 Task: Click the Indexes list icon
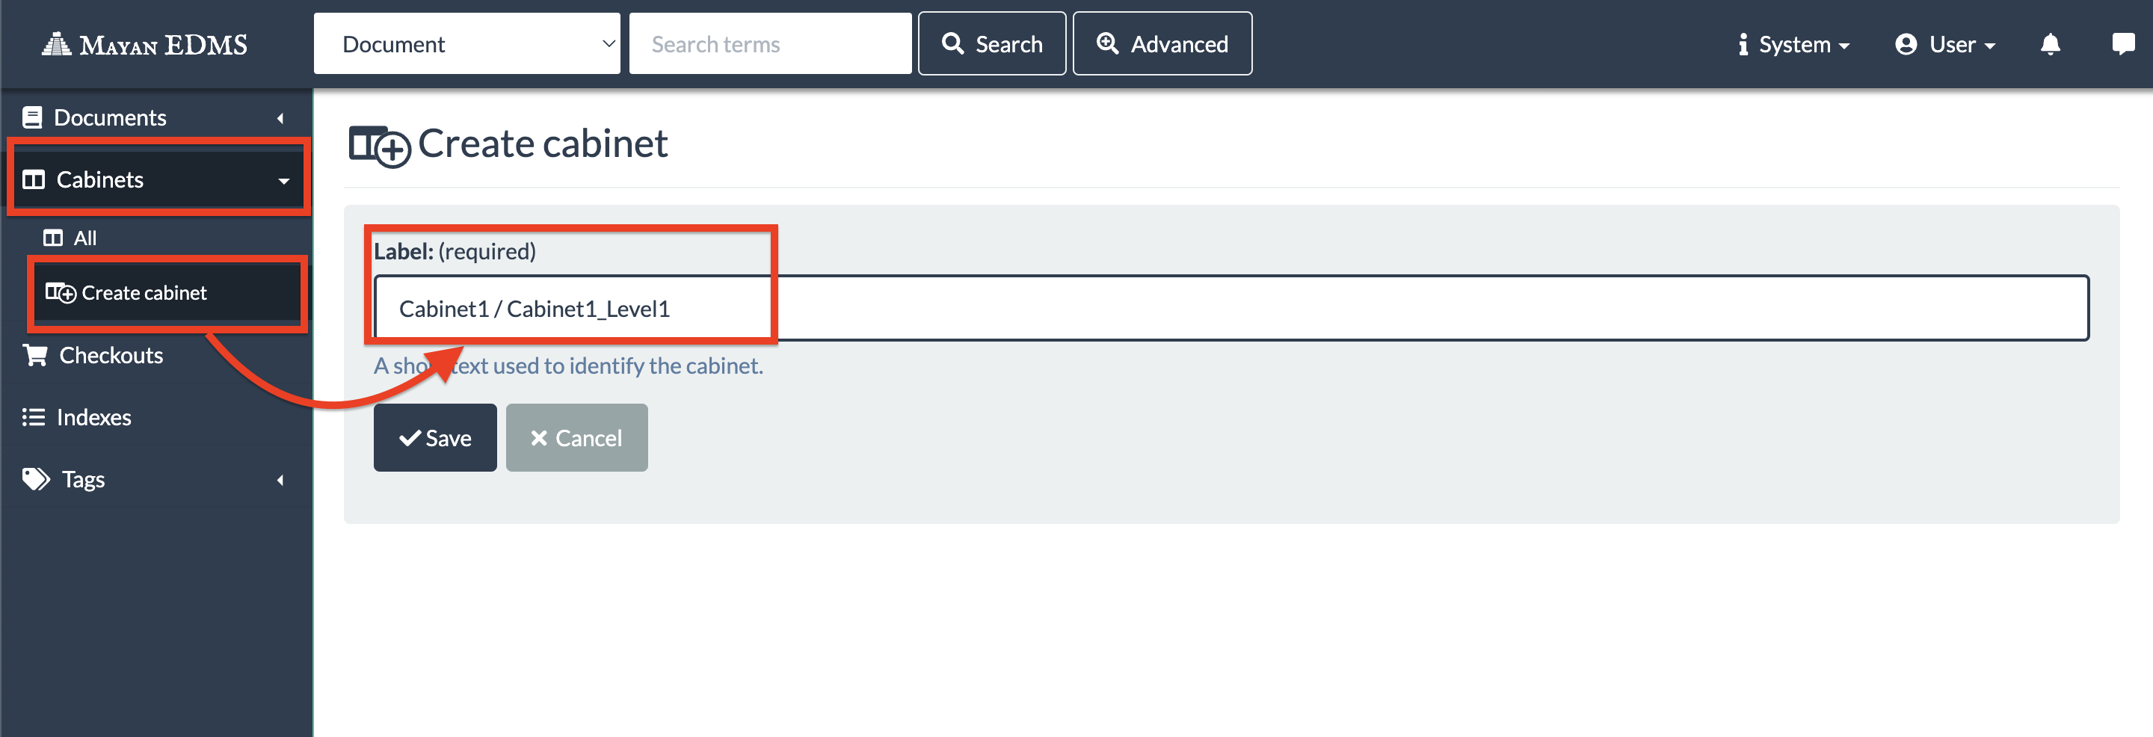tap(34, 417)
